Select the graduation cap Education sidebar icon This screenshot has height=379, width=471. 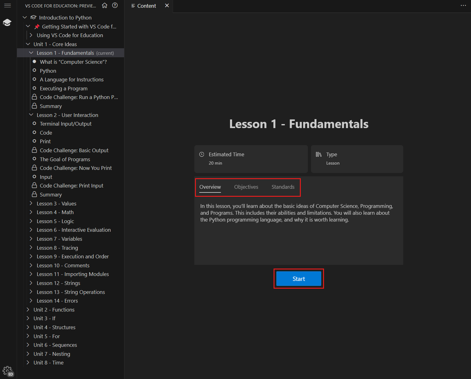[x=7, y=22]
